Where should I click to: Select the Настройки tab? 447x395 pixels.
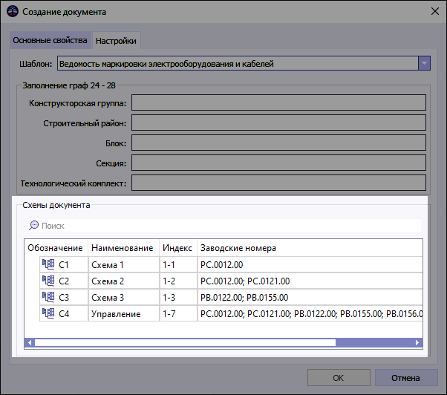coord(116,41)
